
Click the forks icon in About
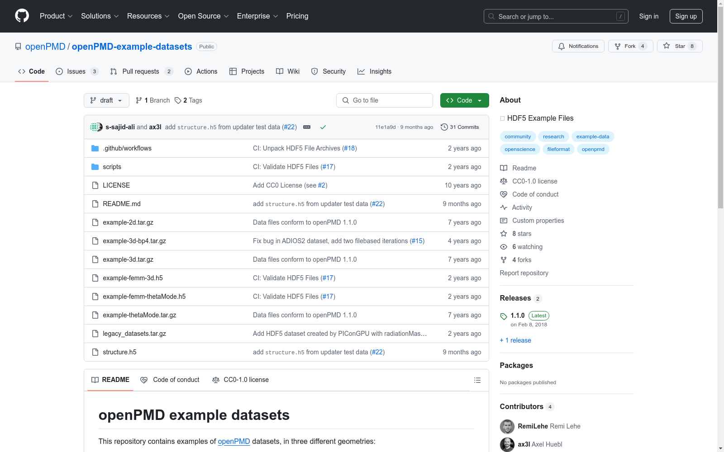tap(504, 260)
